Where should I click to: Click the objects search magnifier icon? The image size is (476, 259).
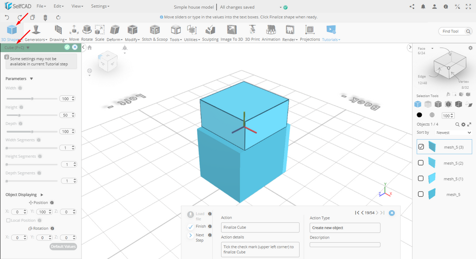[x=457, y=124]
